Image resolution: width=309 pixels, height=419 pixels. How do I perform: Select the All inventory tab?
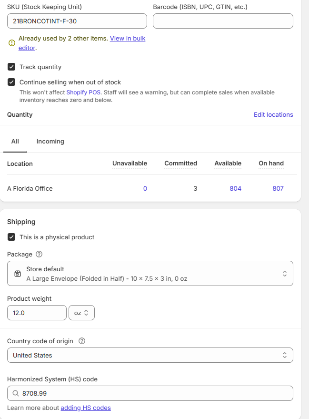(15, 141)
